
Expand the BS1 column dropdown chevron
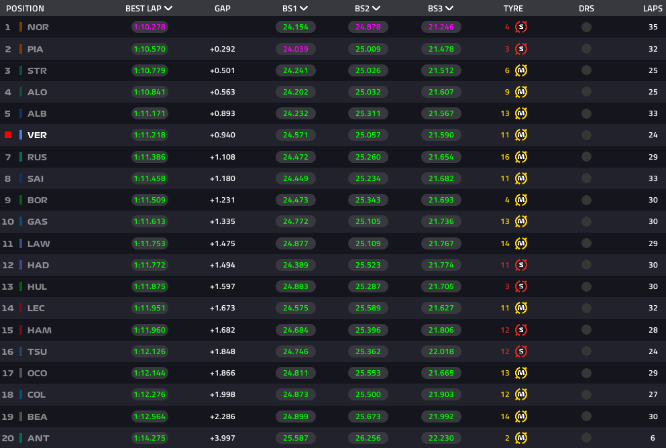(x=304, y=9)
